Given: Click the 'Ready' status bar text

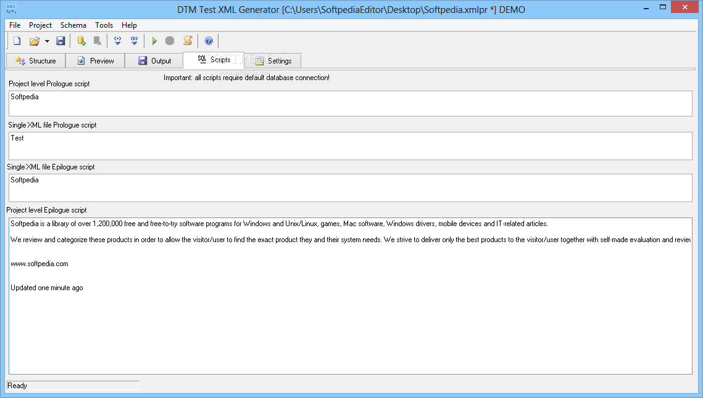Looking at the screenshot, I should click(x=17, y=386).
